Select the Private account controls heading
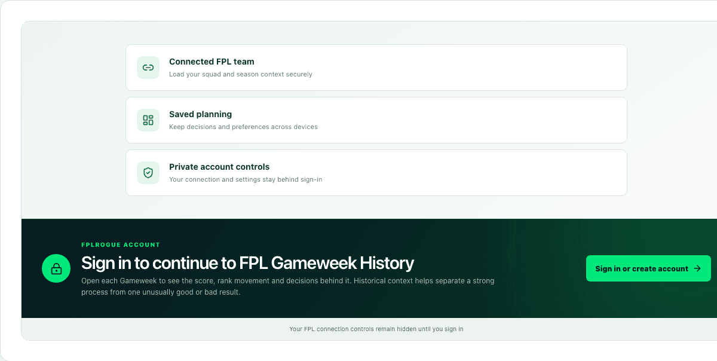 (x=219, y=167)
